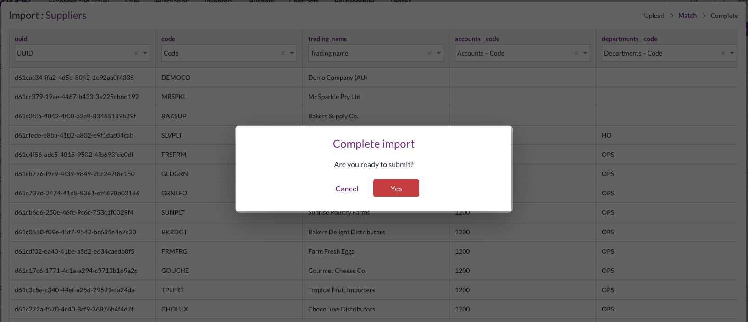This screenshot has width=748, height=322.
Task: Clear the UUID column mapping
Action: point(136,53)
